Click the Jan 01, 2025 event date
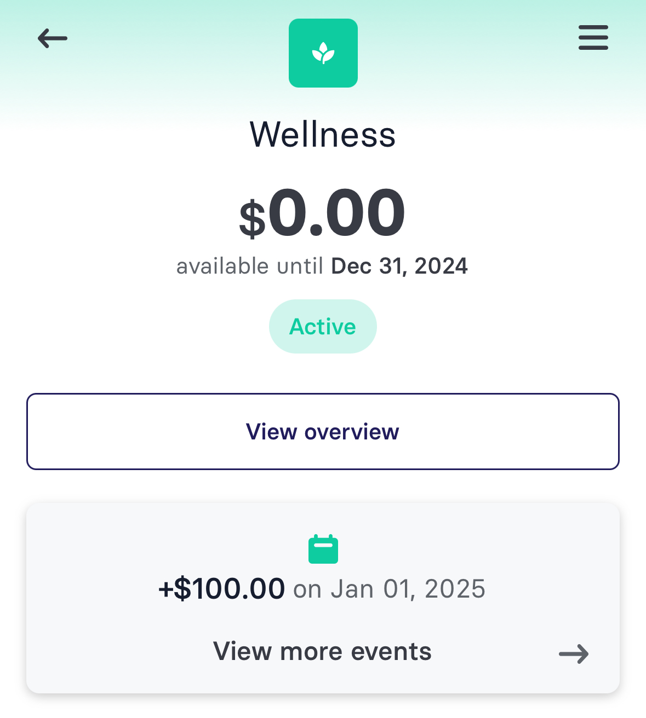646x718 pixels. coord(408,589)
